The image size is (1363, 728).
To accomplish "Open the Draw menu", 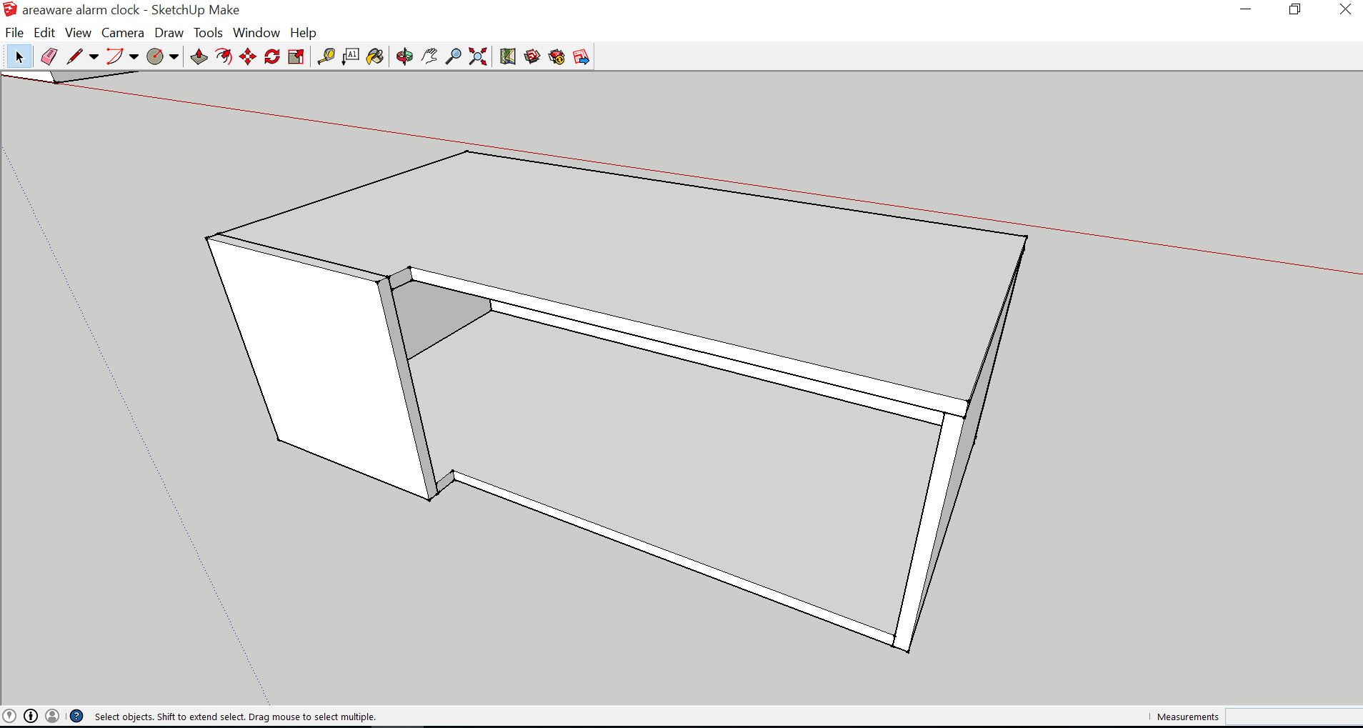I will click(169, 33).
